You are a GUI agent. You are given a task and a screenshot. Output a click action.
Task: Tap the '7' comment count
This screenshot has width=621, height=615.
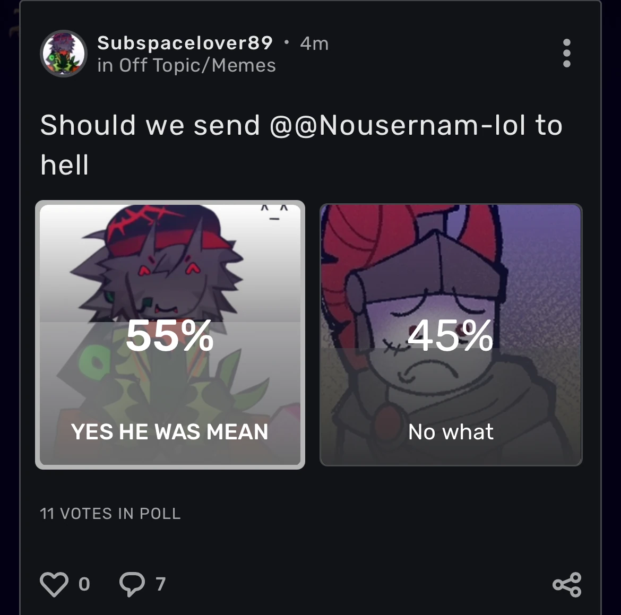coord(159,584)
